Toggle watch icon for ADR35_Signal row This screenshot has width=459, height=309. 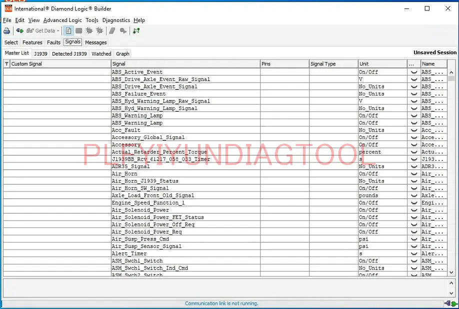(x=414, y=166)
